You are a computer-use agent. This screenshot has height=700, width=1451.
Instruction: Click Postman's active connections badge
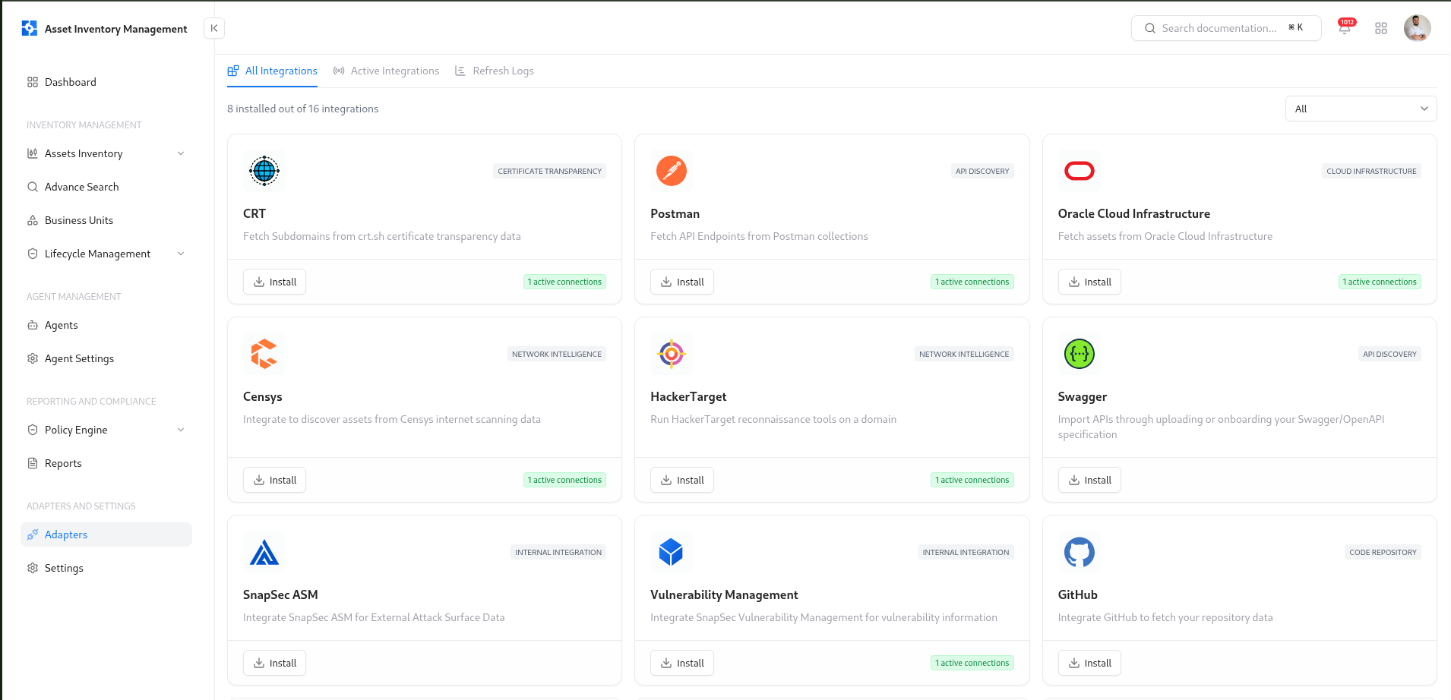(972, 282)
